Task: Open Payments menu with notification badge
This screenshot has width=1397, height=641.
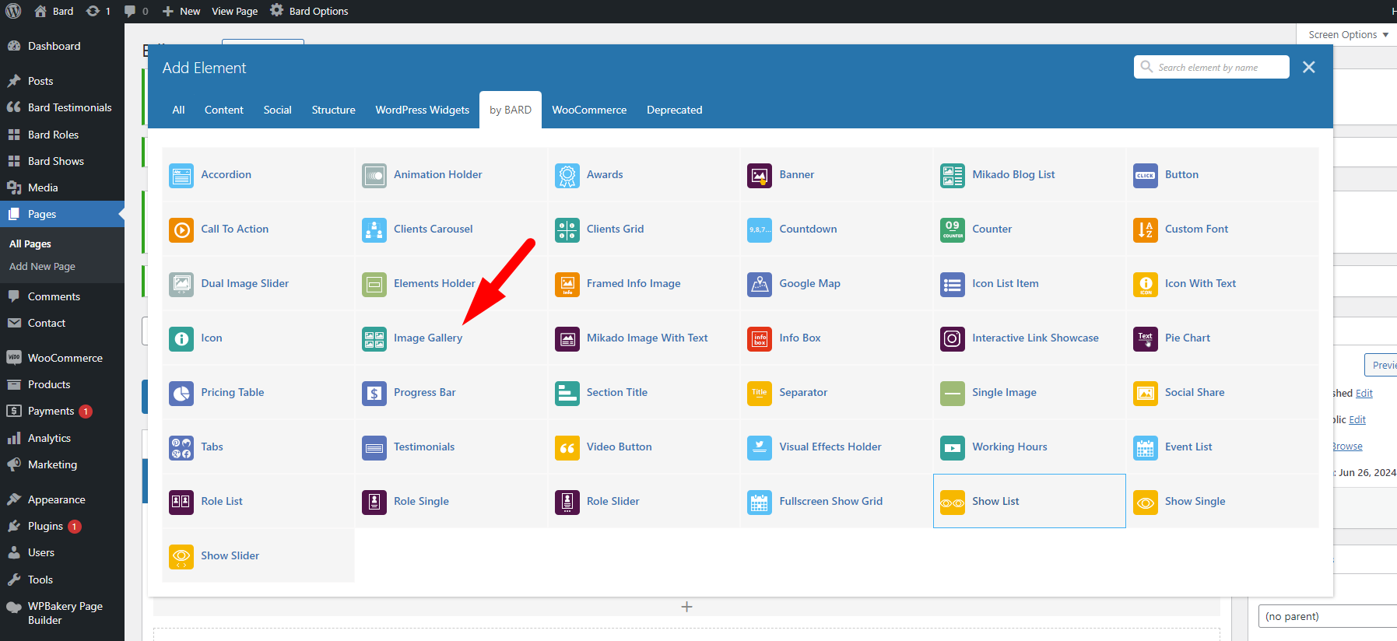Action: tap(62, 411)
